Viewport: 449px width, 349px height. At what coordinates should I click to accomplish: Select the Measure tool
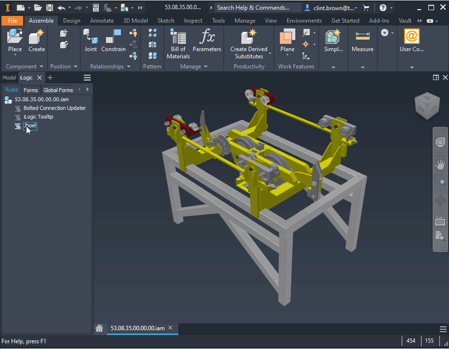tap(362, 41)
